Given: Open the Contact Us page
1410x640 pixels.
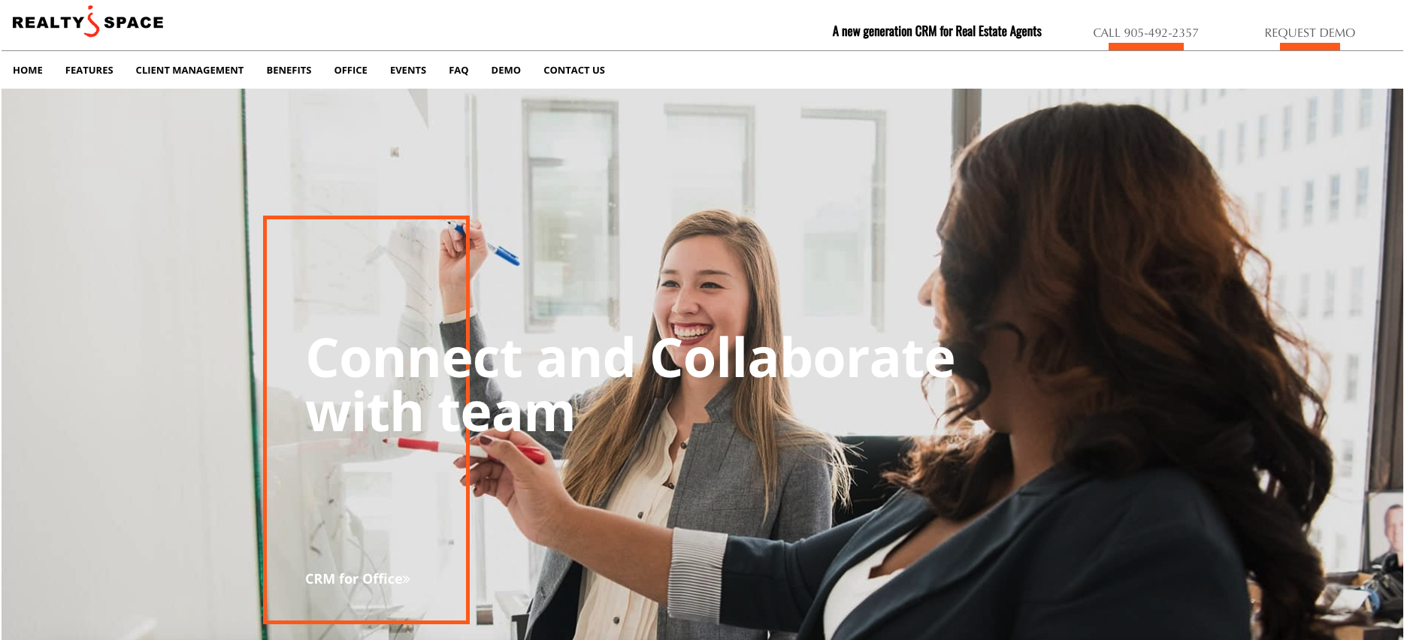Looking at the screenshot, I should pos(574,71).
